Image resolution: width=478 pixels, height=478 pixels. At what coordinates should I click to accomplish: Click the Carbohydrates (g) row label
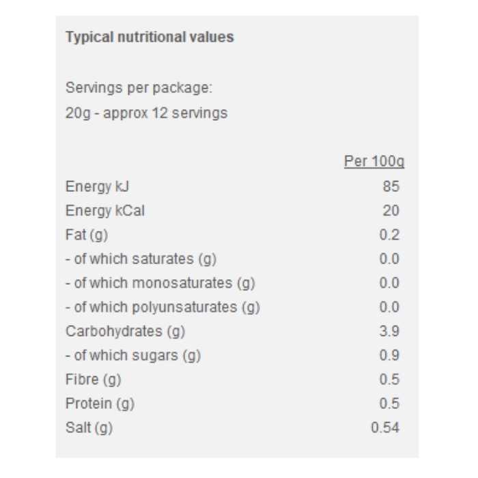pyautogui.click(x=125, y=331)
